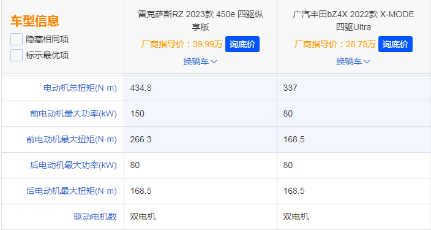
Task: Click the 车型信息 heading
Action: (35, 21)
